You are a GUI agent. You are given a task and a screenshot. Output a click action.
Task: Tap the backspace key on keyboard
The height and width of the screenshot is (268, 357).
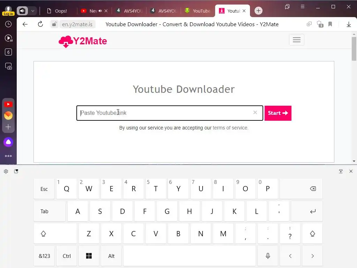point(301,189)
